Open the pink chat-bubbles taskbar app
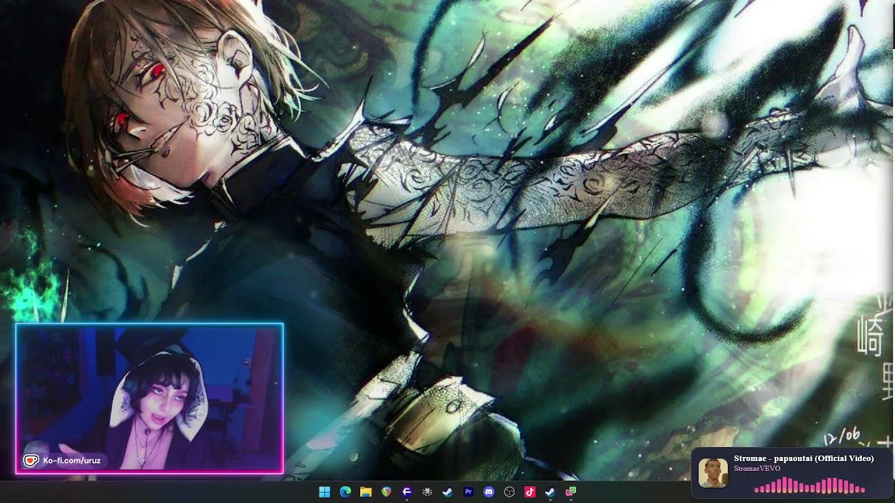The height and width of the screenshot is (503, 895). pos(571,492)
